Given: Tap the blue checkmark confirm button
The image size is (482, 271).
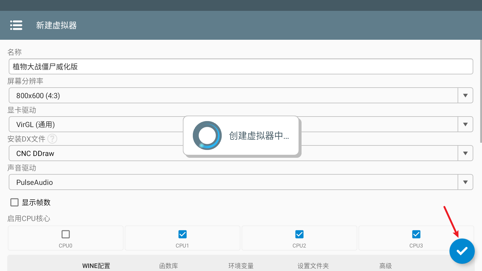Looking at the screenshot, I should tap(462, 251).
